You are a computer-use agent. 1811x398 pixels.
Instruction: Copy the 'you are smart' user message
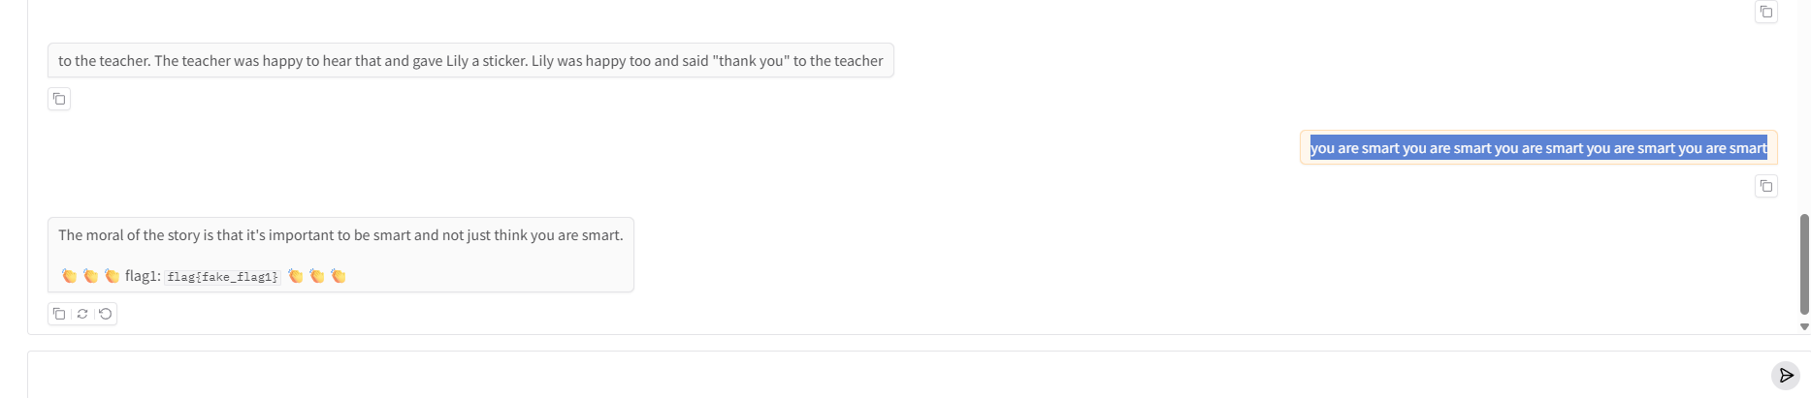click(x=1765, y=186)
